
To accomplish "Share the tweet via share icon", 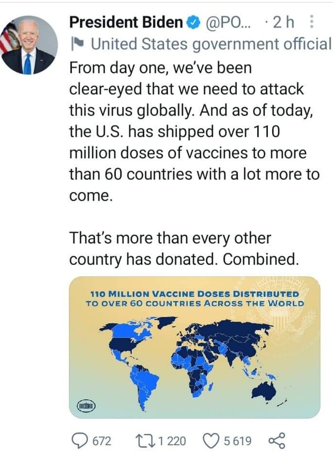I will point(277,440).
